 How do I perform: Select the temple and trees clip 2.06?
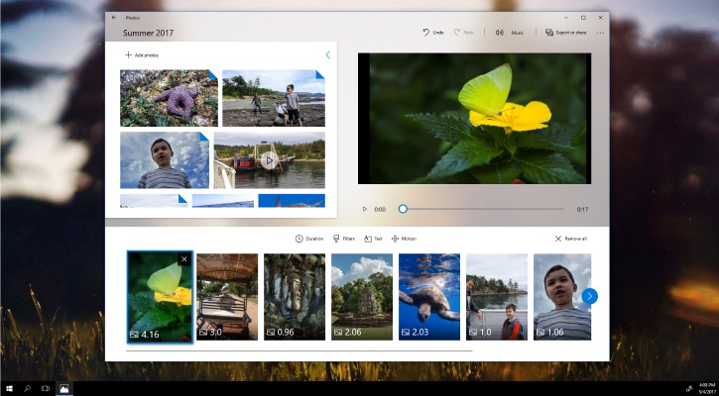click(x=362, y=297)
